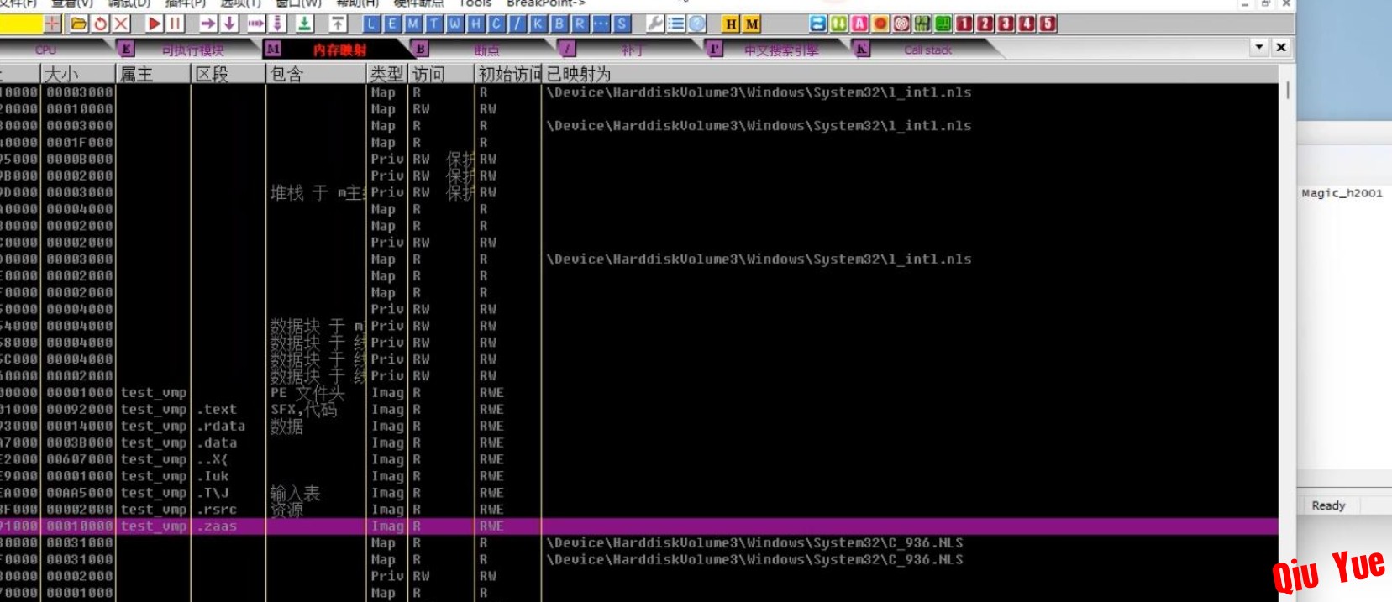Show Log window via blue L button
This screenshot has width=1392, height=602.
[370, 24]
